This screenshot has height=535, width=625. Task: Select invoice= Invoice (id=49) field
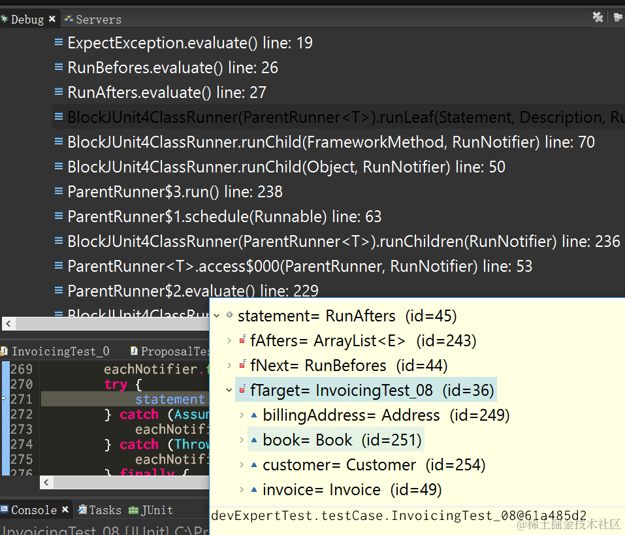tap(352, 489)
